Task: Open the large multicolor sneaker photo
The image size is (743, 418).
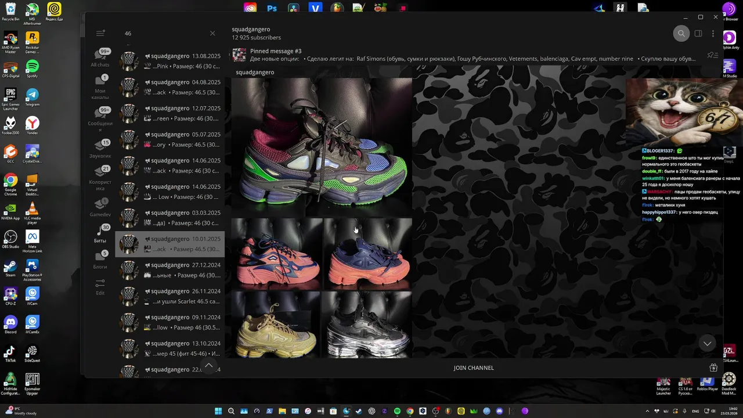Action: 322,147
